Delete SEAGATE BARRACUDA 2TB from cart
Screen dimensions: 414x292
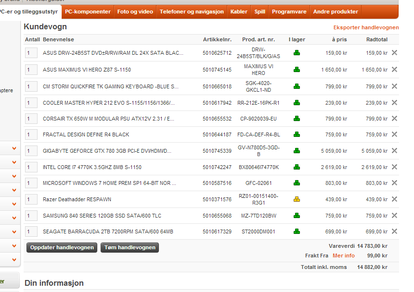pyautogui.click(x=394, y=231)
